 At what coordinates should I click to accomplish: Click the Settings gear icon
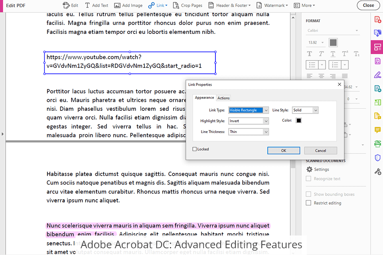click(310, 169)
